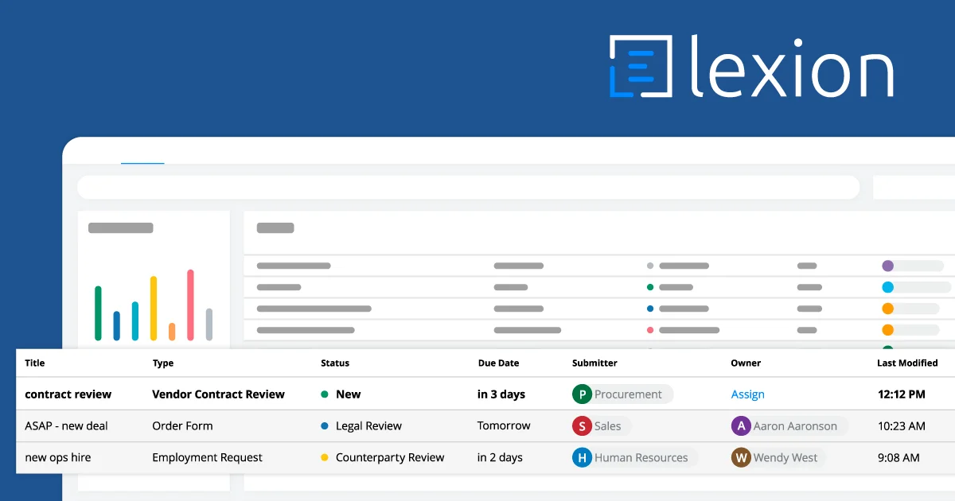This screenshot has width=955, height=501.
Task: Click the yellow Counterparty Review status dot
Action: click(325, 458)
